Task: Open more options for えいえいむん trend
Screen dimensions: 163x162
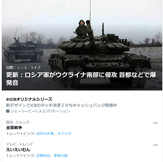Action: (155, 145)
